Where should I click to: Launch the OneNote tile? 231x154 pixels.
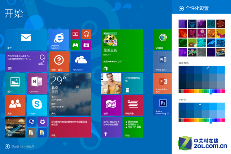(37, 83)
